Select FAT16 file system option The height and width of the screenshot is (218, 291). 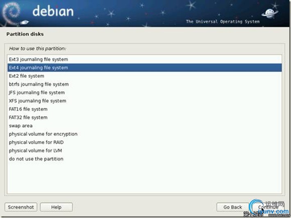145,109
